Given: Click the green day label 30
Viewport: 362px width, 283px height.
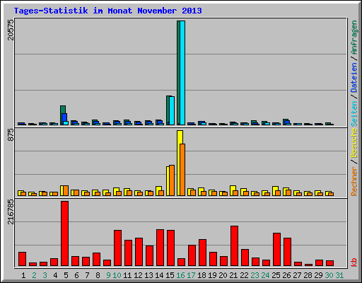Looking at the screenshot, I should (x=329, y=275).
